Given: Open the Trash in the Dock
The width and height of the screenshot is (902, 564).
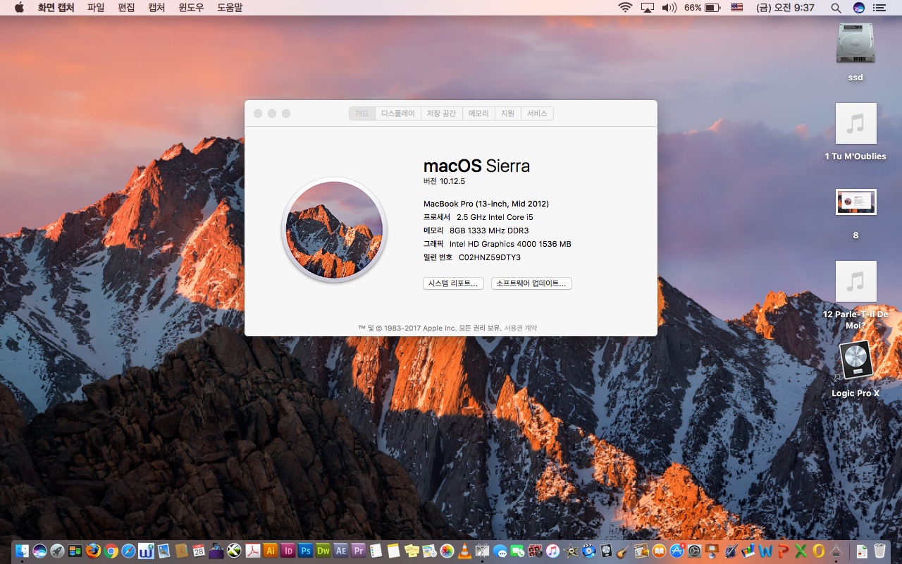Looking at the screenshot, I should tap(879, 551).
